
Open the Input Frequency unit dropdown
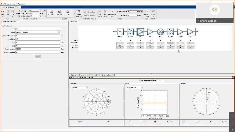point(43,11)
